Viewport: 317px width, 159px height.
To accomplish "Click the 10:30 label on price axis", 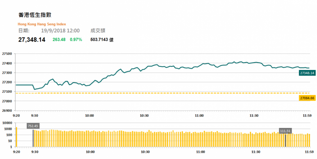I will pyautogui.click(x=144, y=115).
